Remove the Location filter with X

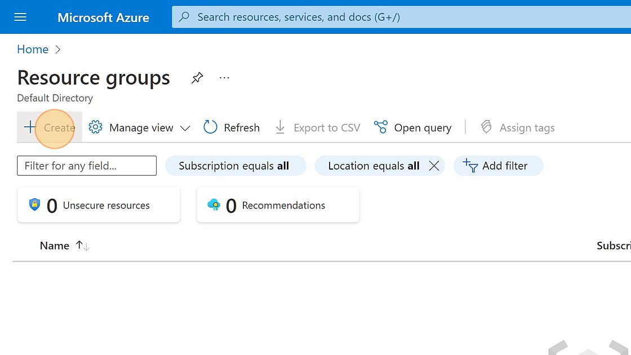click(434, 166)
